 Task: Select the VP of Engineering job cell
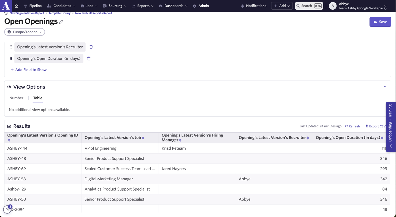120,148
